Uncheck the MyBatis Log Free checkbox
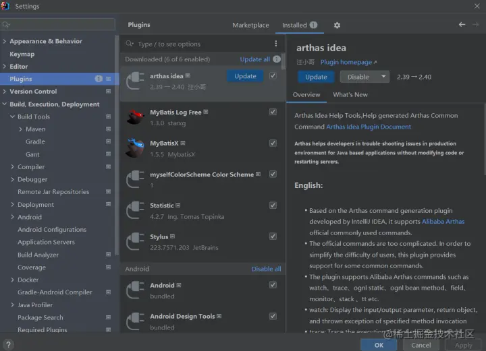 pos(273,112)
